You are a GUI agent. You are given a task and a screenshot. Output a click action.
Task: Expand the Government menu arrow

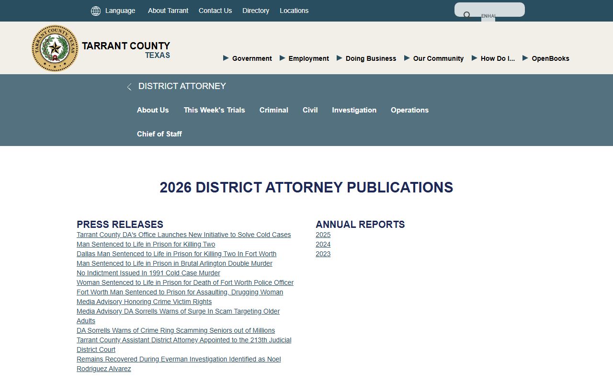(x=226, y=58)
